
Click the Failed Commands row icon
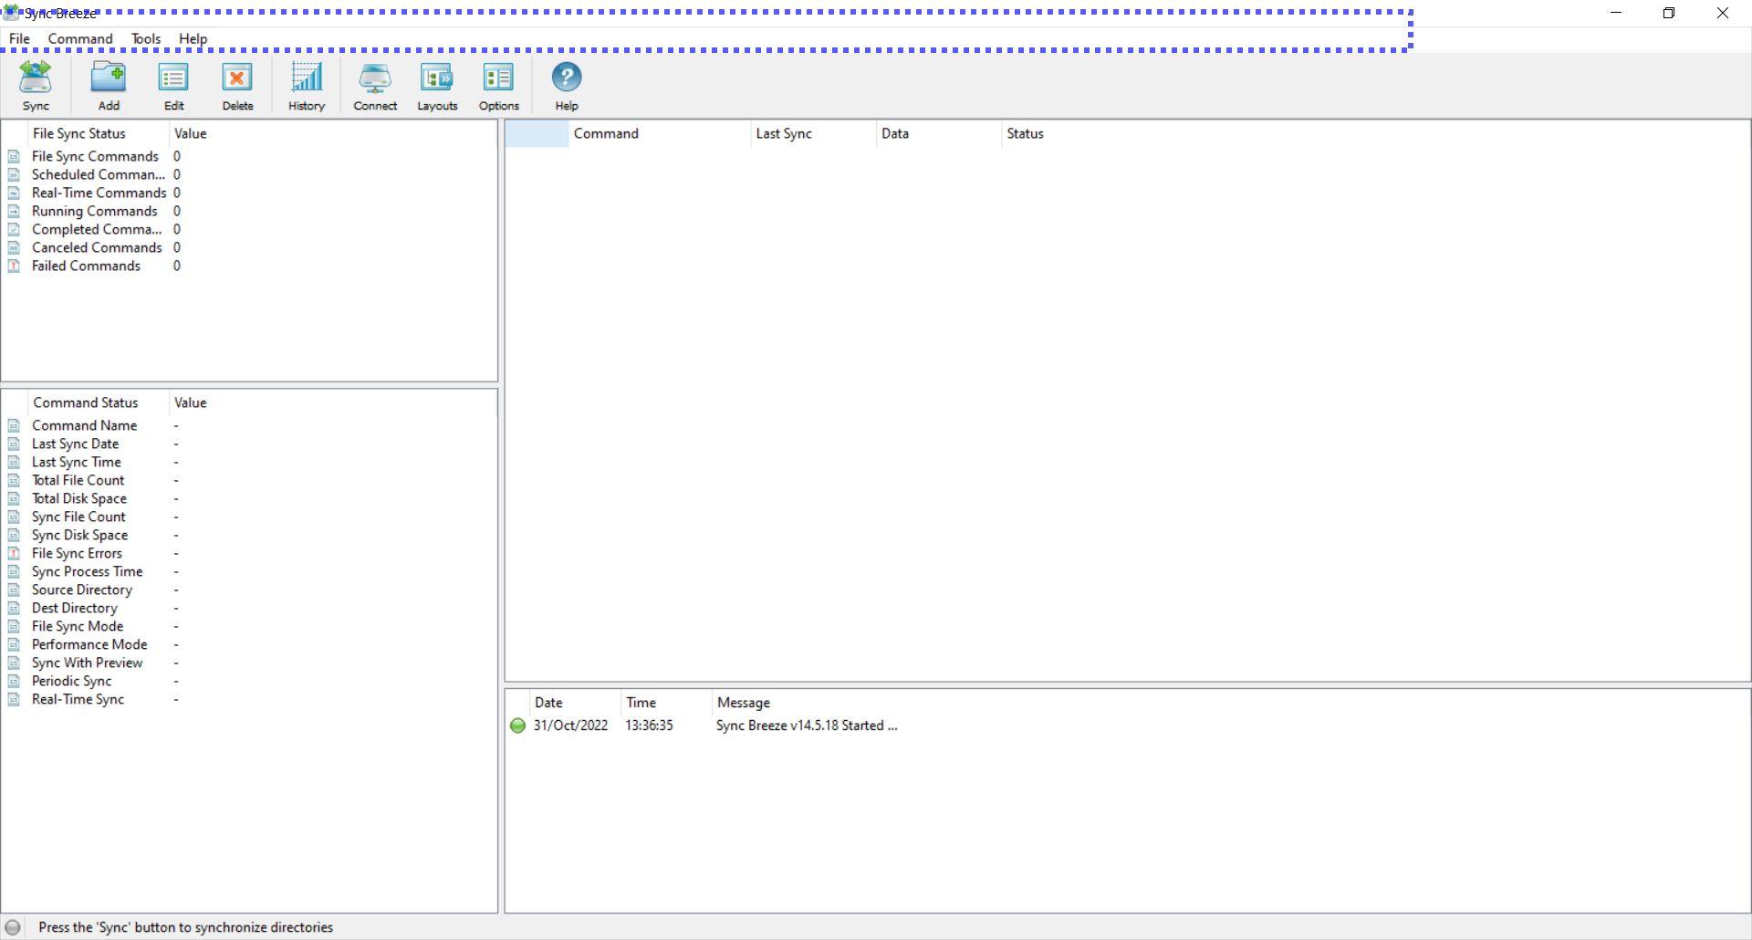pos(14,266)
